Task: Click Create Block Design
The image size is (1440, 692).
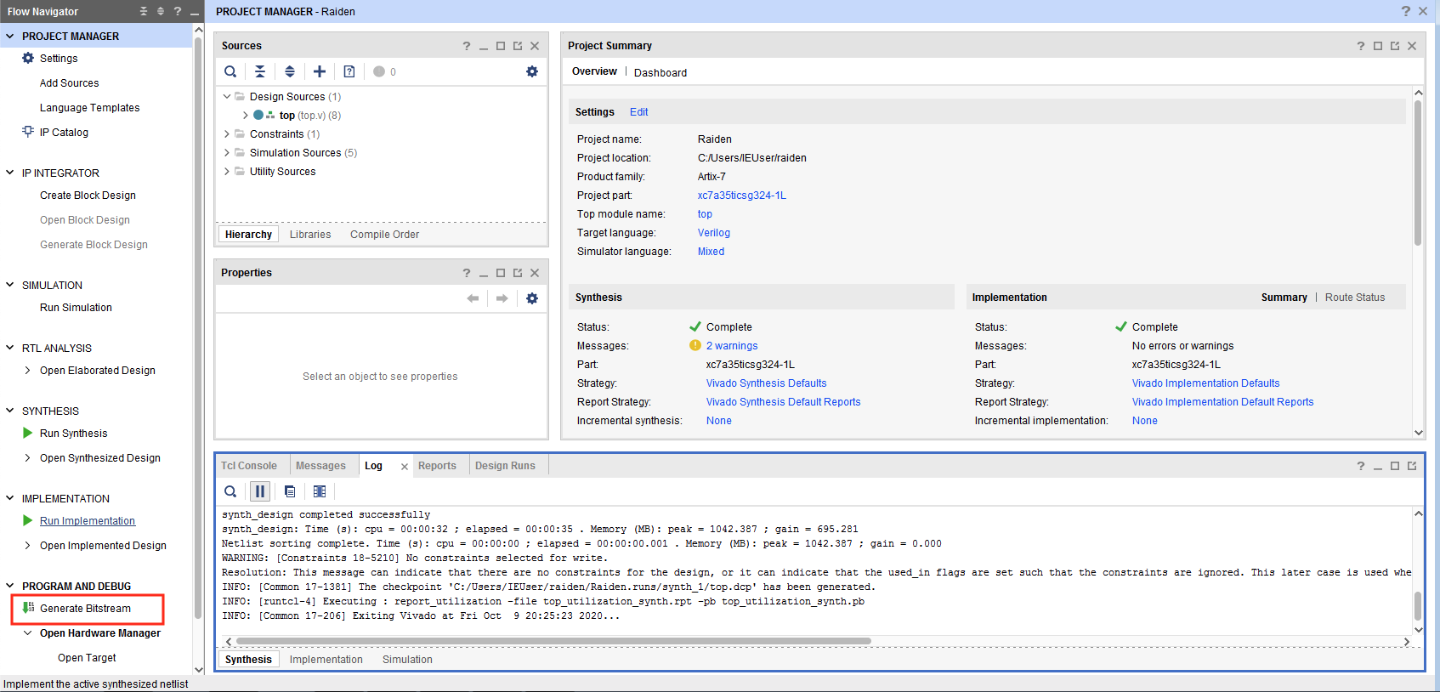Action: 88,196
